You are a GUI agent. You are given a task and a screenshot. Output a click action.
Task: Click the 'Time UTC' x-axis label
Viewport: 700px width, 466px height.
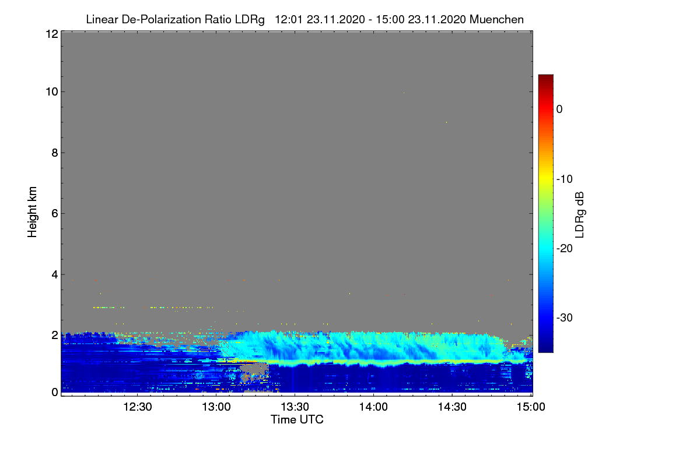[x=297, y=419]
